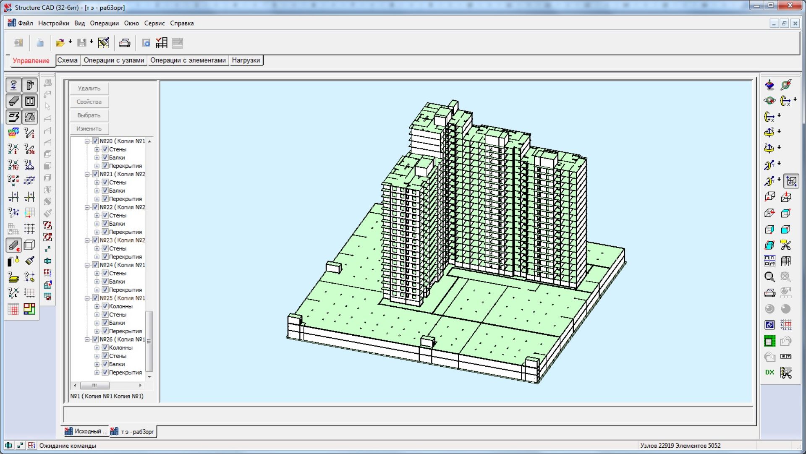Click the tree horizontal scrollbar thumb
The width and height of the screenshot is (806, 454).
pos(95,385)
